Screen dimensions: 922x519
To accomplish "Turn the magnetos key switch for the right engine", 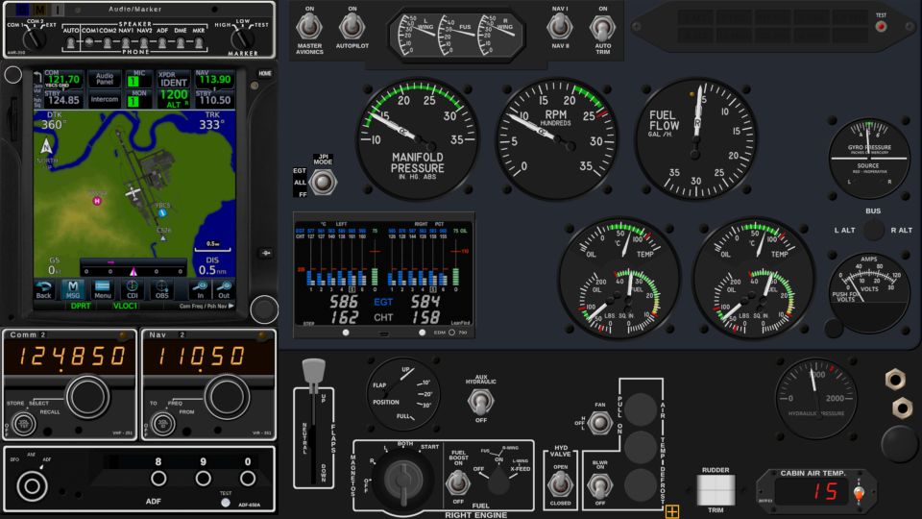I will pos(403,480).
